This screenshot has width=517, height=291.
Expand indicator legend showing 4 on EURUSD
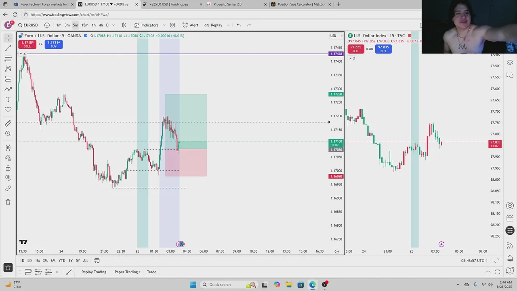23,54
